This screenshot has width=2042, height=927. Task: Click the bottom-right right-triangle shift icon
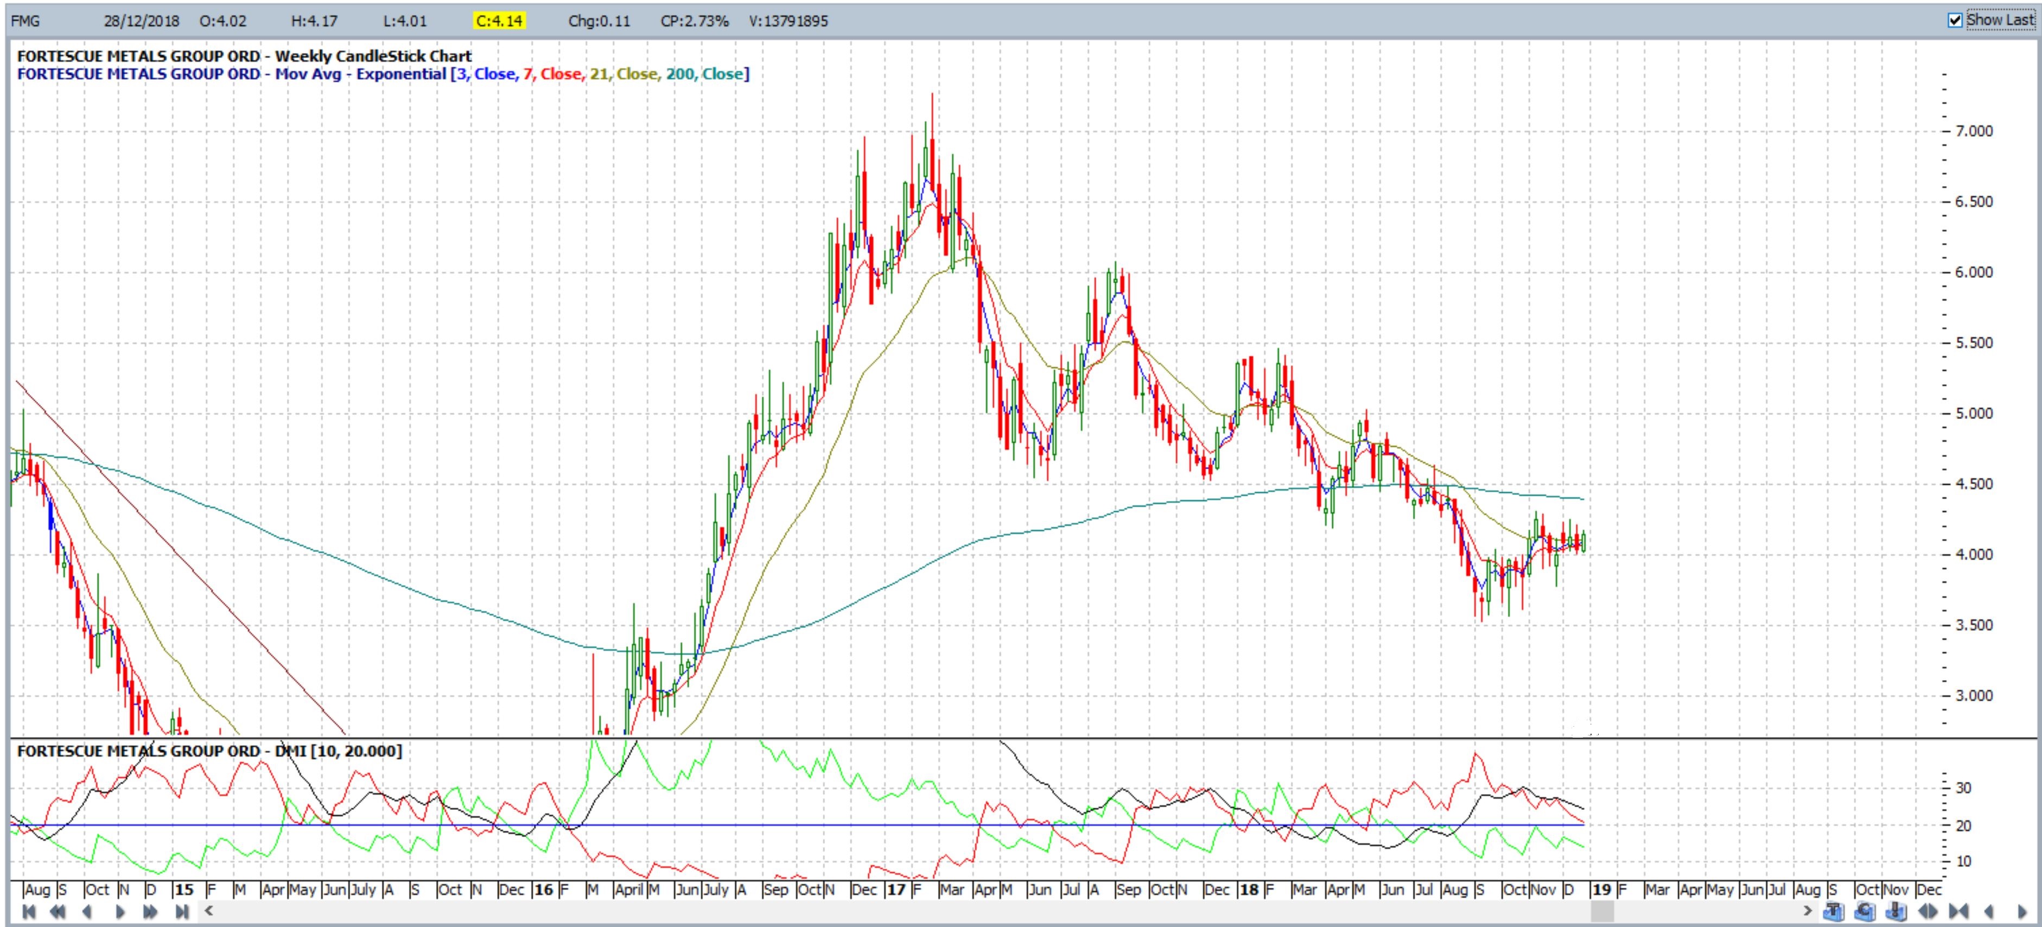tap(2022, 911)
